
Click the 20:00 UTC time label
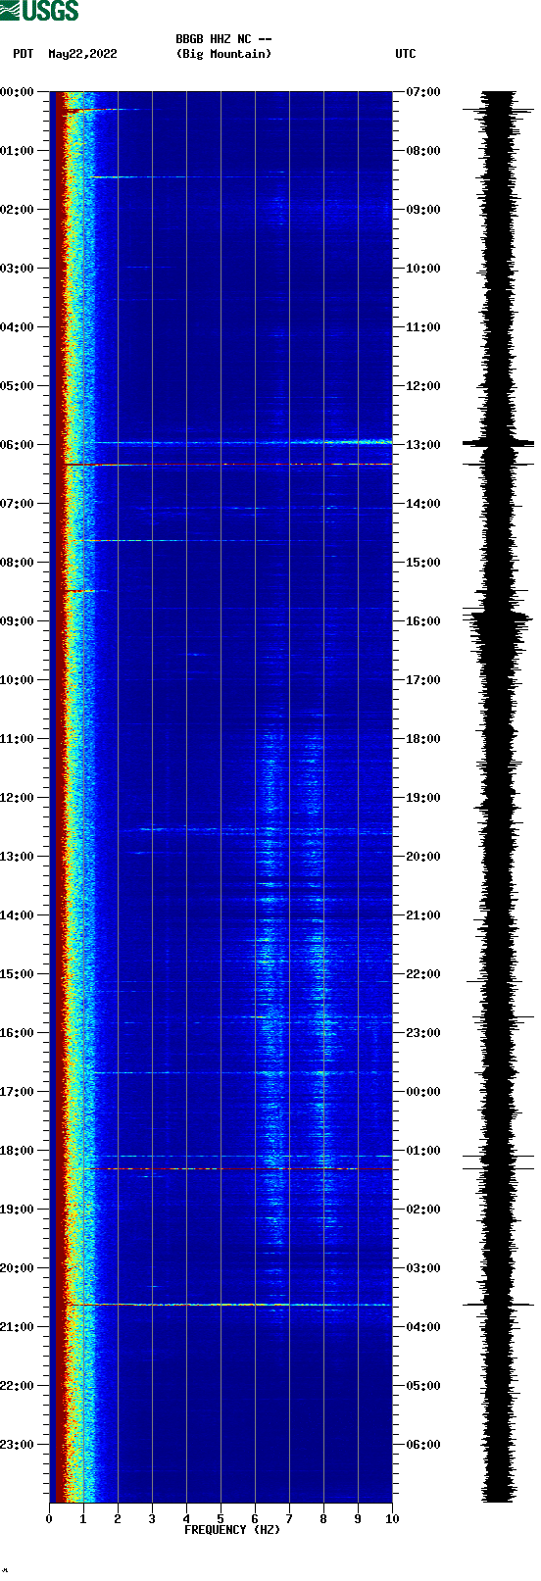point(423,857)
